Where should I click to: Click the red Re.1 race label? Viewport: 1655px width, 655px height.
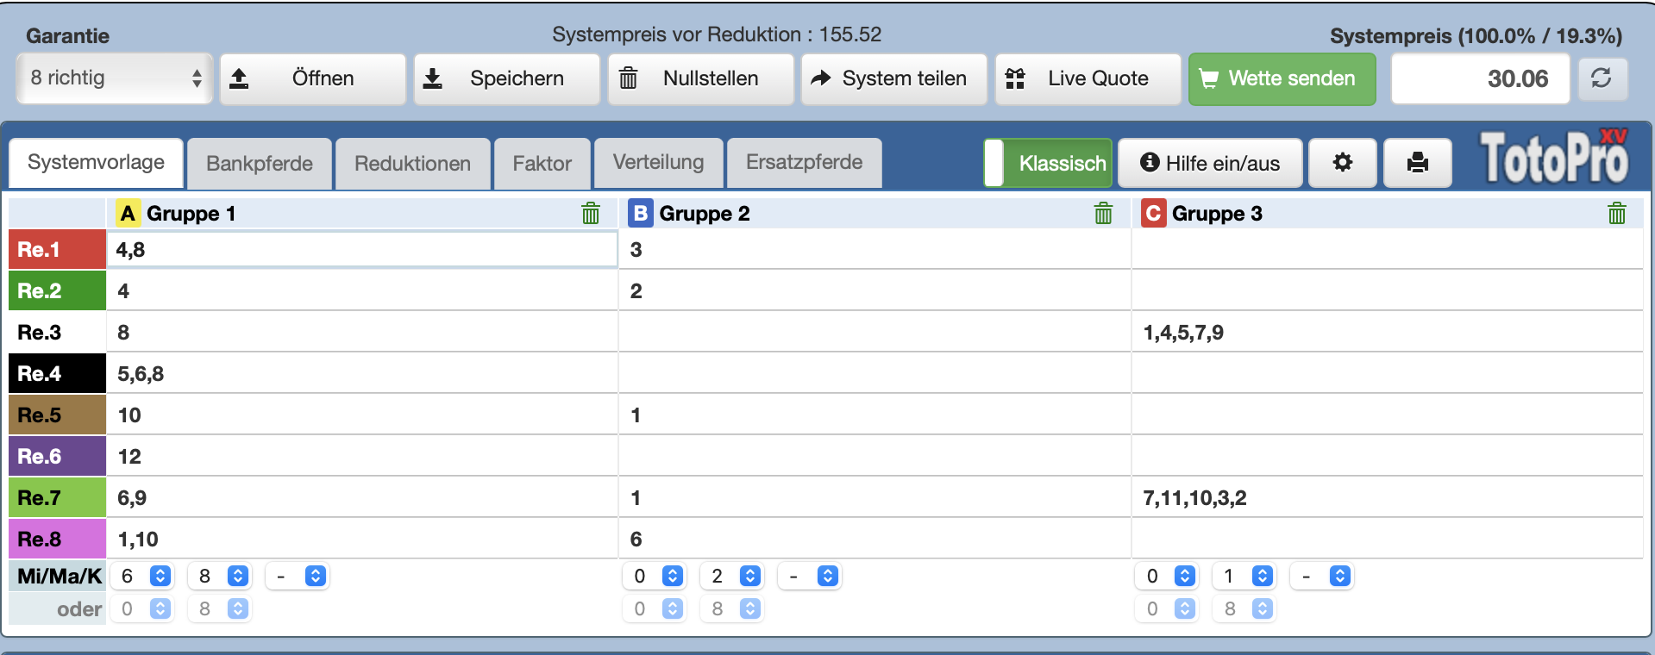point(57,249)
